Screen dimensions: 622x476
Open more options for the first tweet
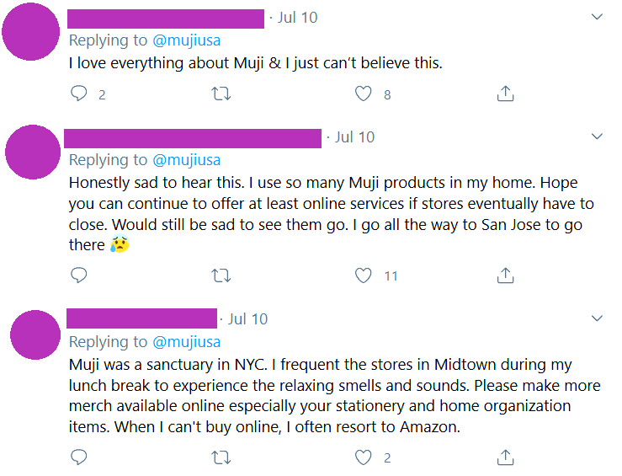(598, 17)
